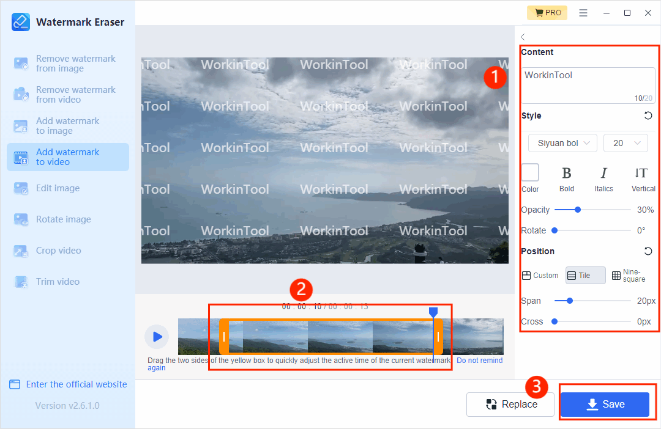
Task: Click the back arrow above Content
Action: click(x=523, y=37)
